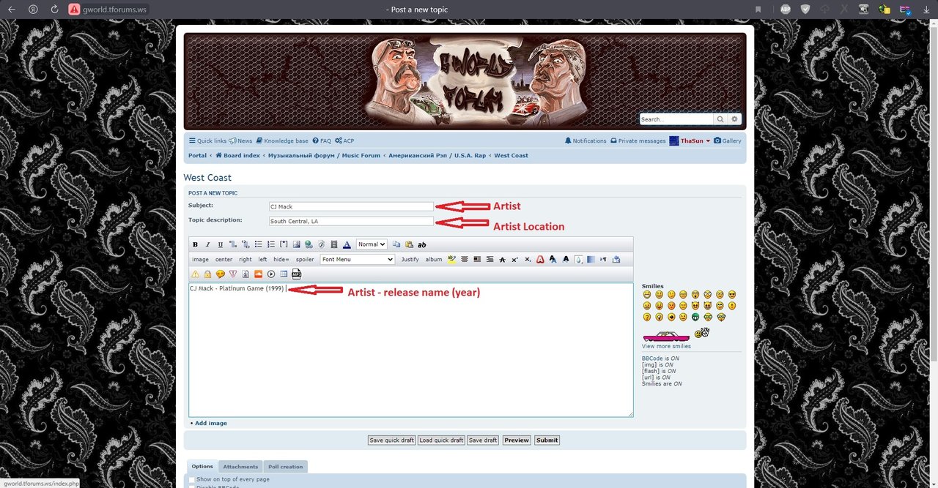The width and height of the screenshot is (938, 488).
Task: Open the Poll creation tab
Action: pyautogui.click(x=285, y=467)
